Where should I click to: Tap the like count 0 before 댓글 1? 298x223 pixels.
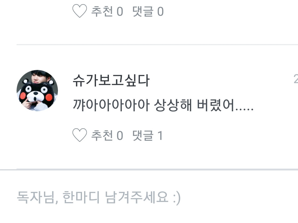pos(120,136)
